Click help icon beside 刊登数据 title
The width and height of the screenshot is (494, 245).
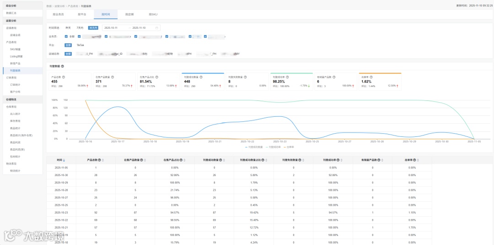click(x=62, y=67)
